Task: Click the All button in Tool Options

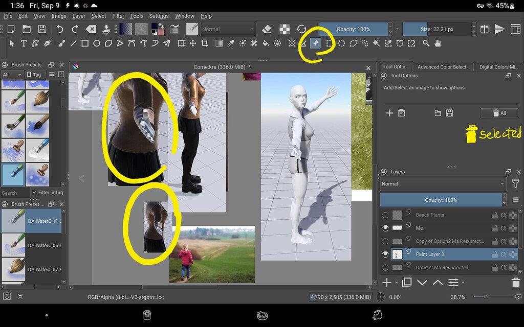Action: click(500, 112)
